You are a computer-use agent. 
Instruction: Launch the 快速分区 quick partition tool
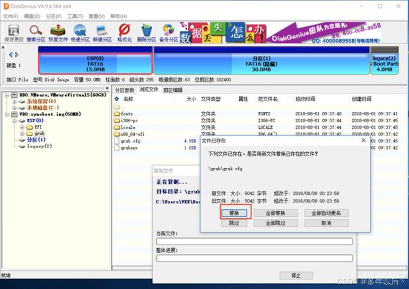(80, 33)
